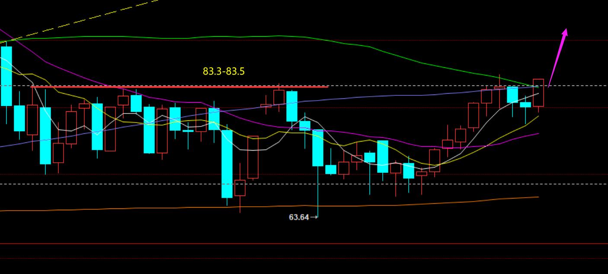Click the last hollow red candle at far right

coord(538,92)
